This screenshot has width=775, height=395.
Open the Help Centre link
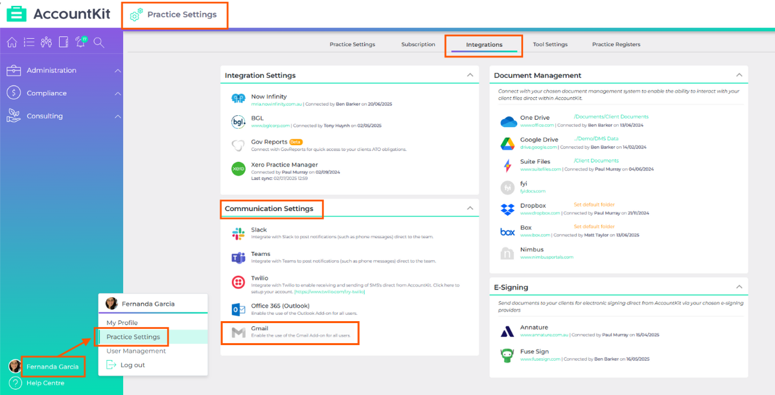pos(45,383)
